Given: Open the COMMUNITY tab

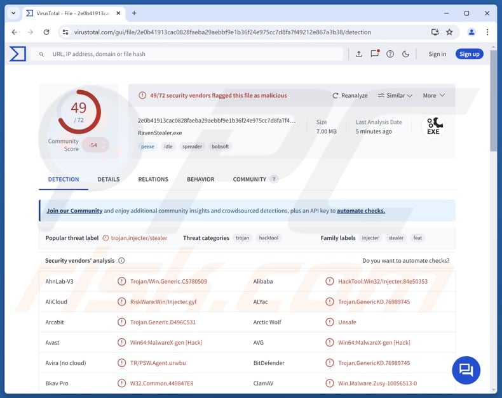Looking at the screenshot, I should pos(249,179).
